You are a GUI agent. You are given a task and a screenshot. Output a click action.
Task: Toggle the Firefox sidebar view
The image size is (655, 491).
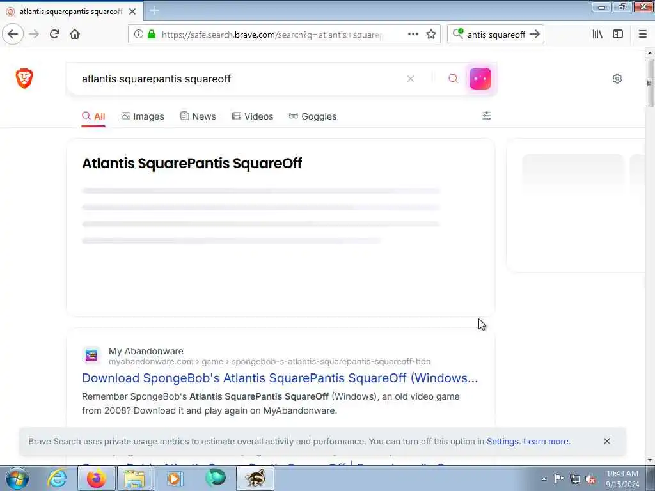(618, 34)
